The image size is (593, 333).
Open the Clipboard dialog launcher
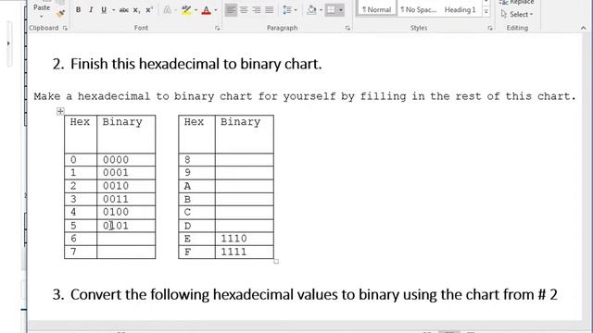click(65, 28)
